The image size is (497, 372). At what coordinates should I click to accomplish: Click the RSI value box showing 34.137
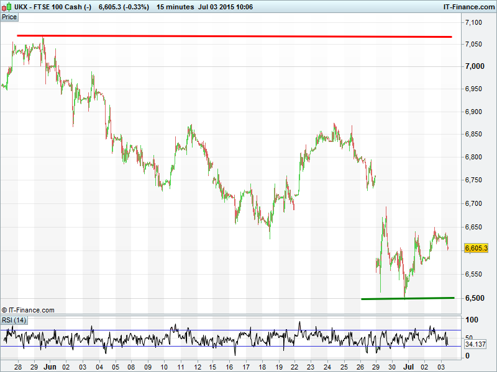click(x=475, y=344)
